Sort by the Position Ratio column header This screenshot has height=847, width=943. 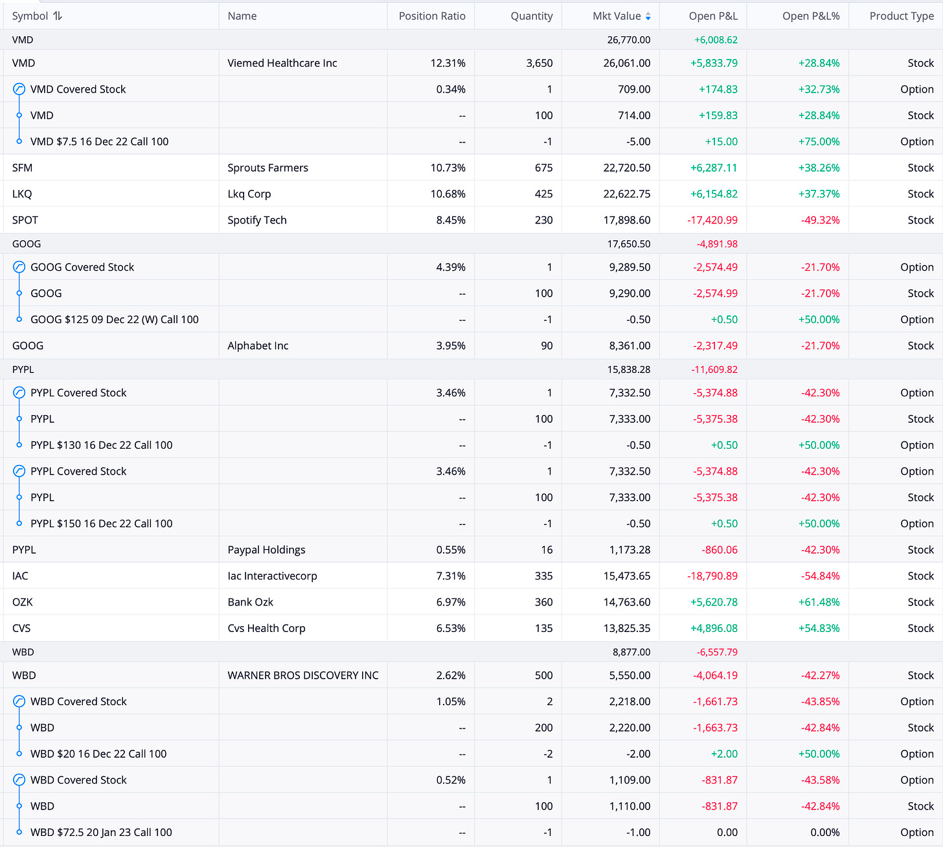[432, 16]
